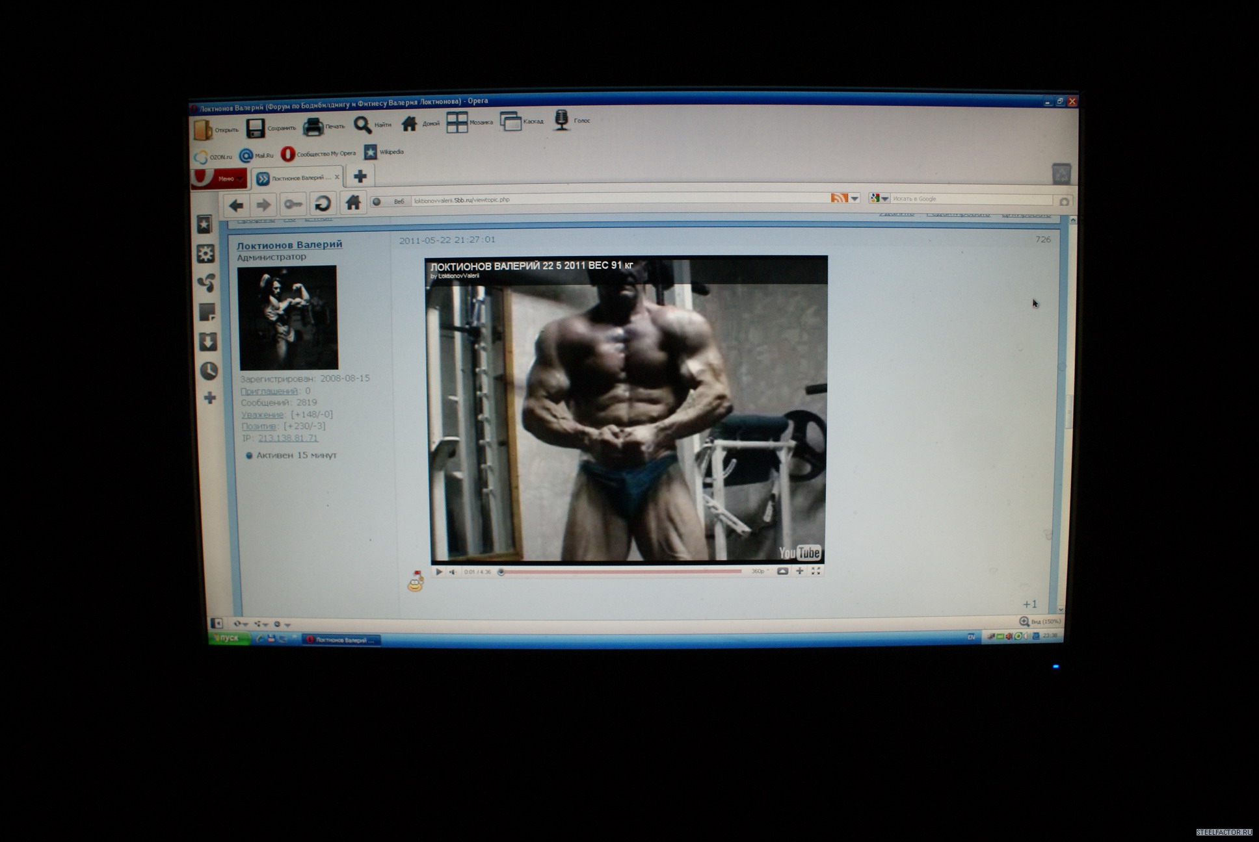Click the Сохранить floppy disk icon
This screenshot has height=842, width=1259.
(x=255, y=128)
